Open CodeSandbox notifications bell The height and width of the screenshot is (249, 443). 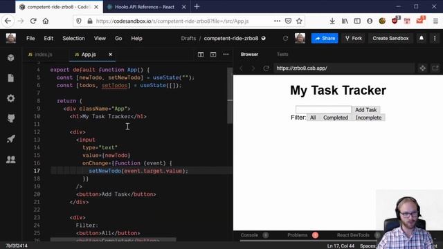[422, 38]
